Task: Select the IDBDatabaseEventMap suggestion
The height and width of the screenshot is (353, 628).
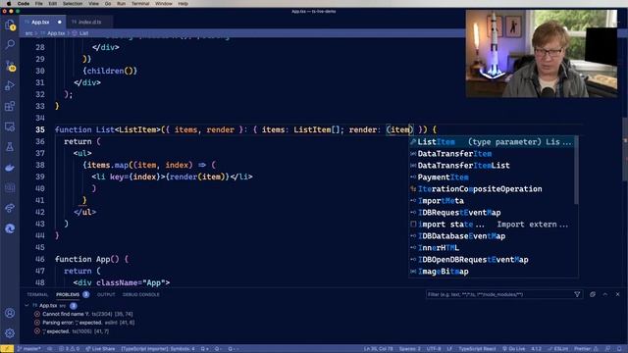Action: (492, 236)
